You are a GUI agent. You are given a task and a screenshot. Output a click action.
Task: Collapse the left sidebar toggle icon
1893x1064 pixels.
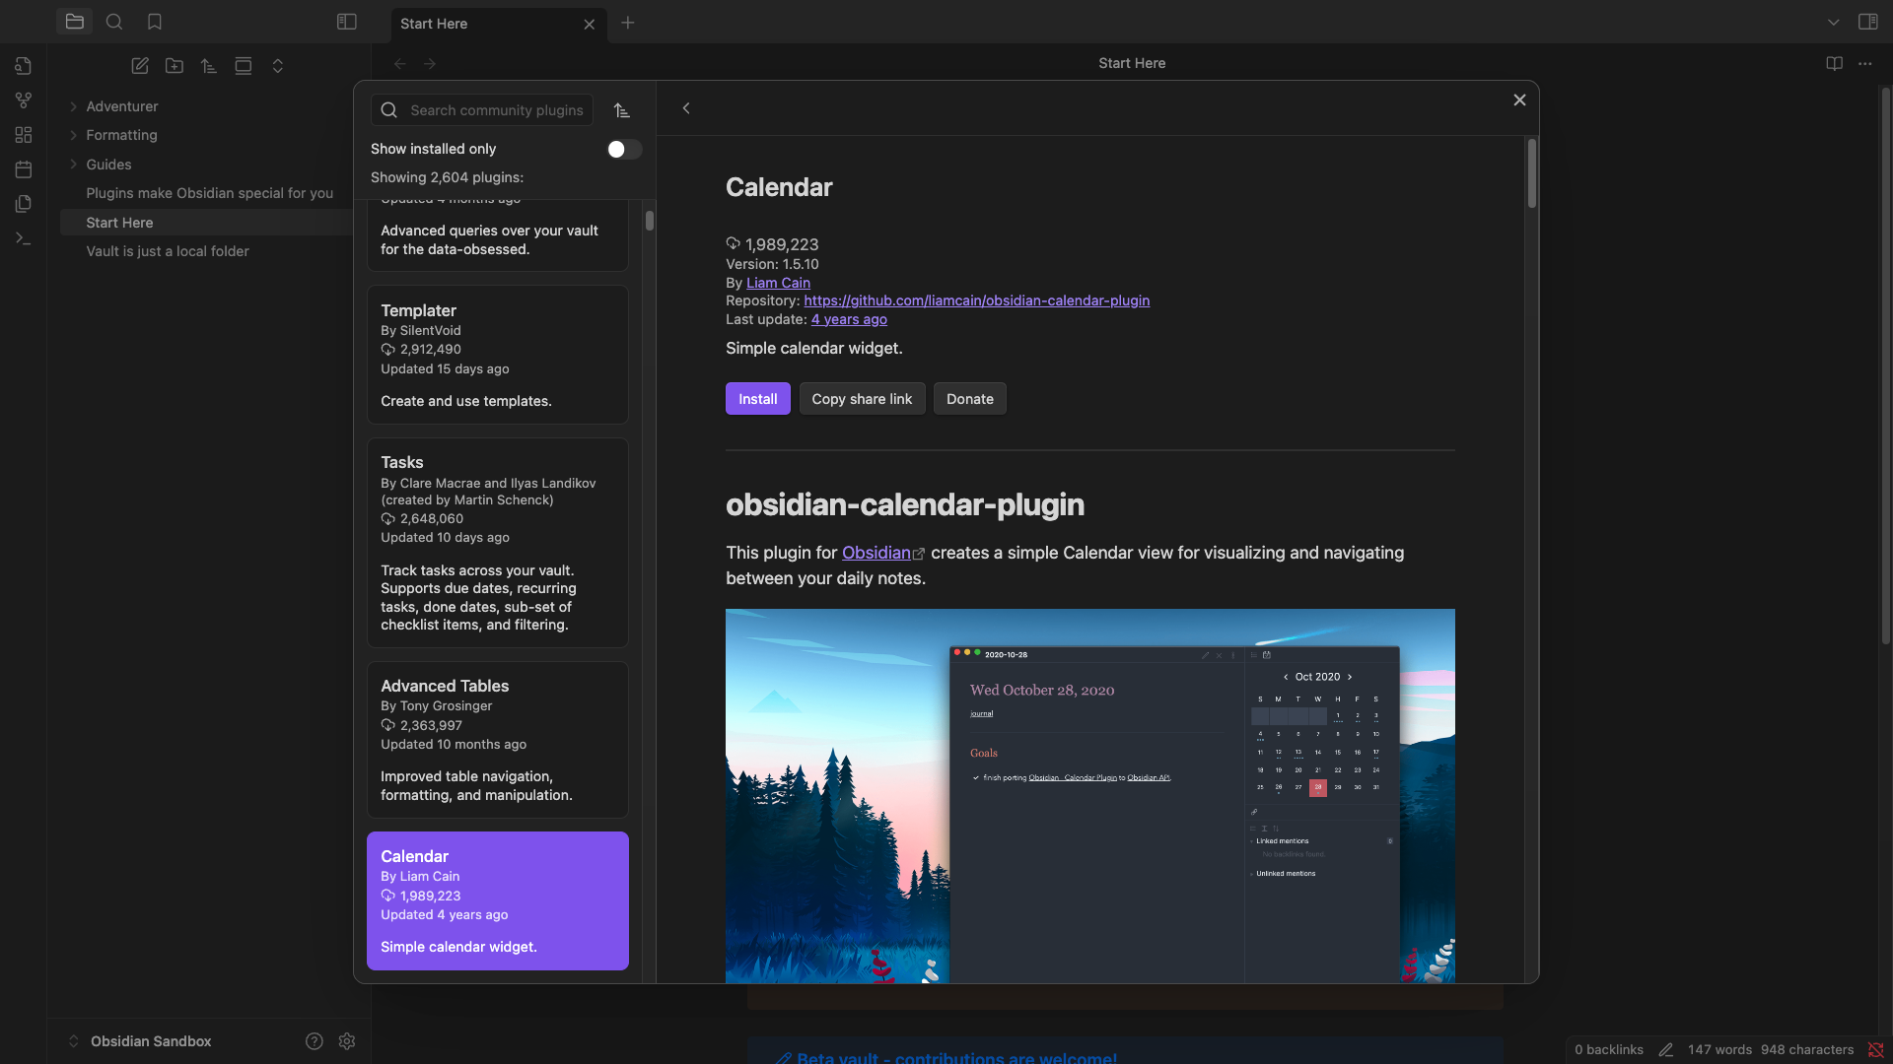click(x=346, y=22)
